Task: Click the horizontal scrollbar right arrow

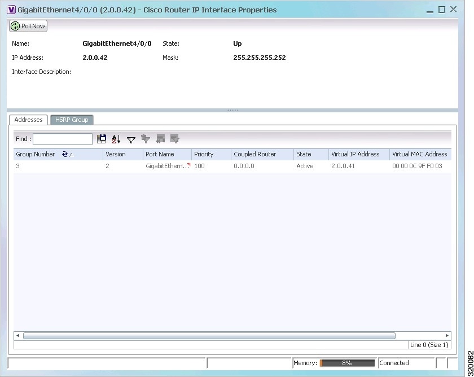Action: 447,336
